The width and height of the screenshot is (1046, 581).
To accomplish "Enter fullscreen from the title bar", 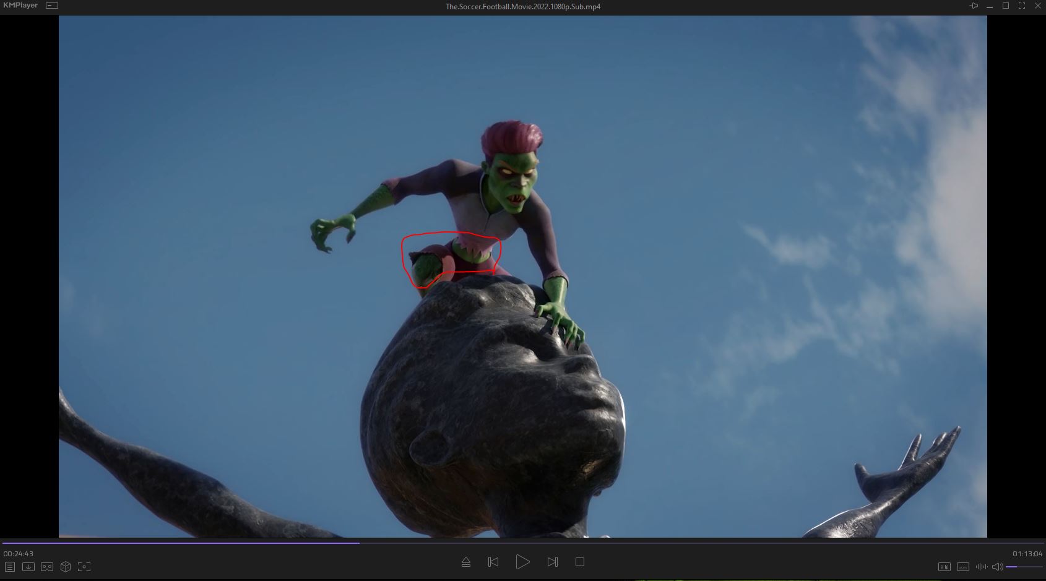I will pyautogui.click(x=1022, y=6).
